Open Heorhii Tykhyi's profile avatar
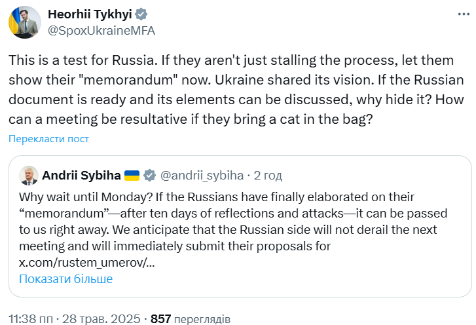The height and width of the screenshot is (325, 476). tap(25, 22)
